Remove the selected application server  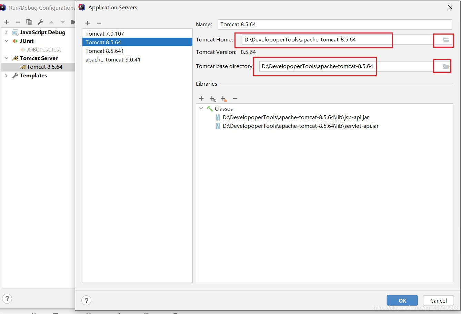point(99,23)
